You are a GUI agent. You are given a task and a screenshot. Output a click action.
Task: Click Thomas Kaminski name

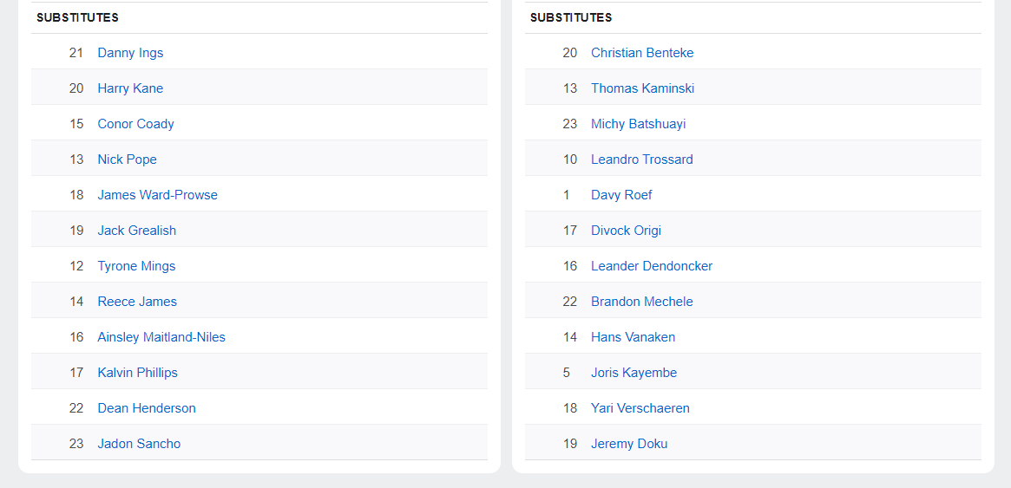[642, 88]
